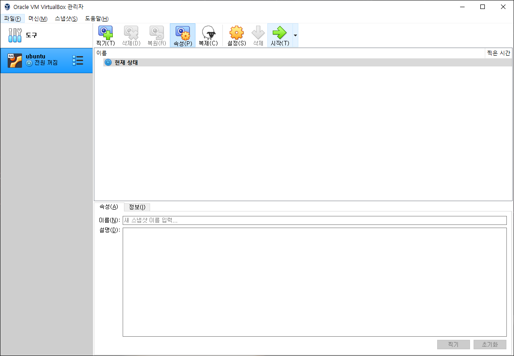Open the 도움말(H) menu
This screenshot has width=514, height=356.
[x=97, y=19]
